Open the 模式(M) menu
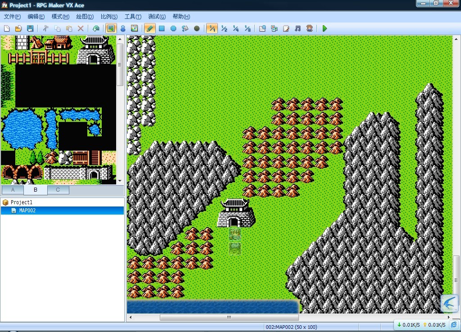This screenshot has height=332, width=461. [61, 17]
